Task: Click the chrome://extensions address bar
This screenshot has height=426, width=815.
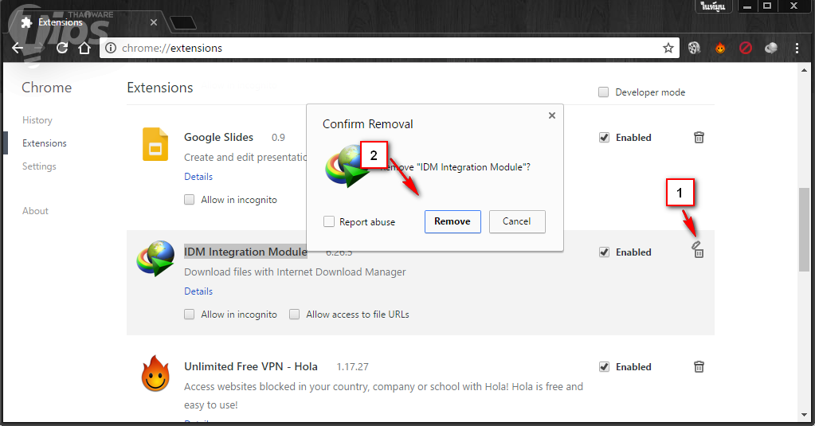Action: (x=382, y=48)
